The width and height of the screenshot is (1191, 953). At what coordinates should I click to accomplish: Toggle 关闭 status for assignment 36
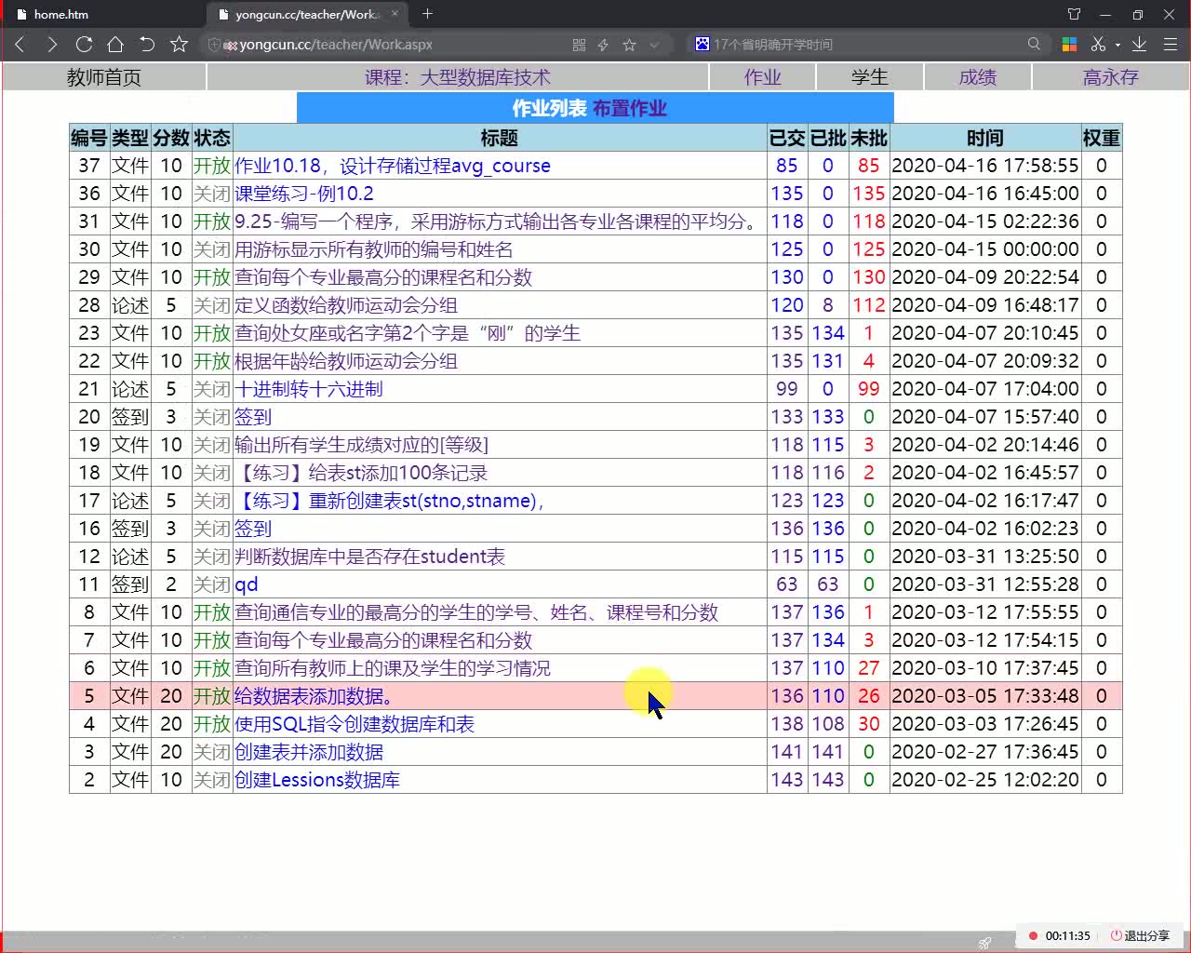click(212, 194)
